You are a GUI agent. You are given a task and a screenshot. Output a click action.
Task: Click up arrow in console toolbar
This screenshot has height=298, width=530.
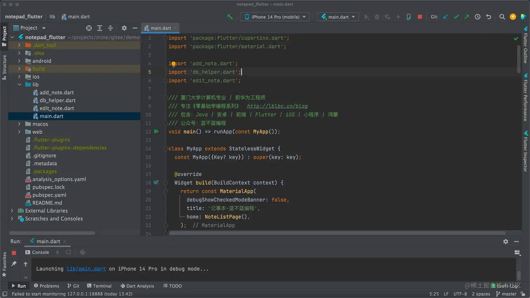(x=26, y=264)
